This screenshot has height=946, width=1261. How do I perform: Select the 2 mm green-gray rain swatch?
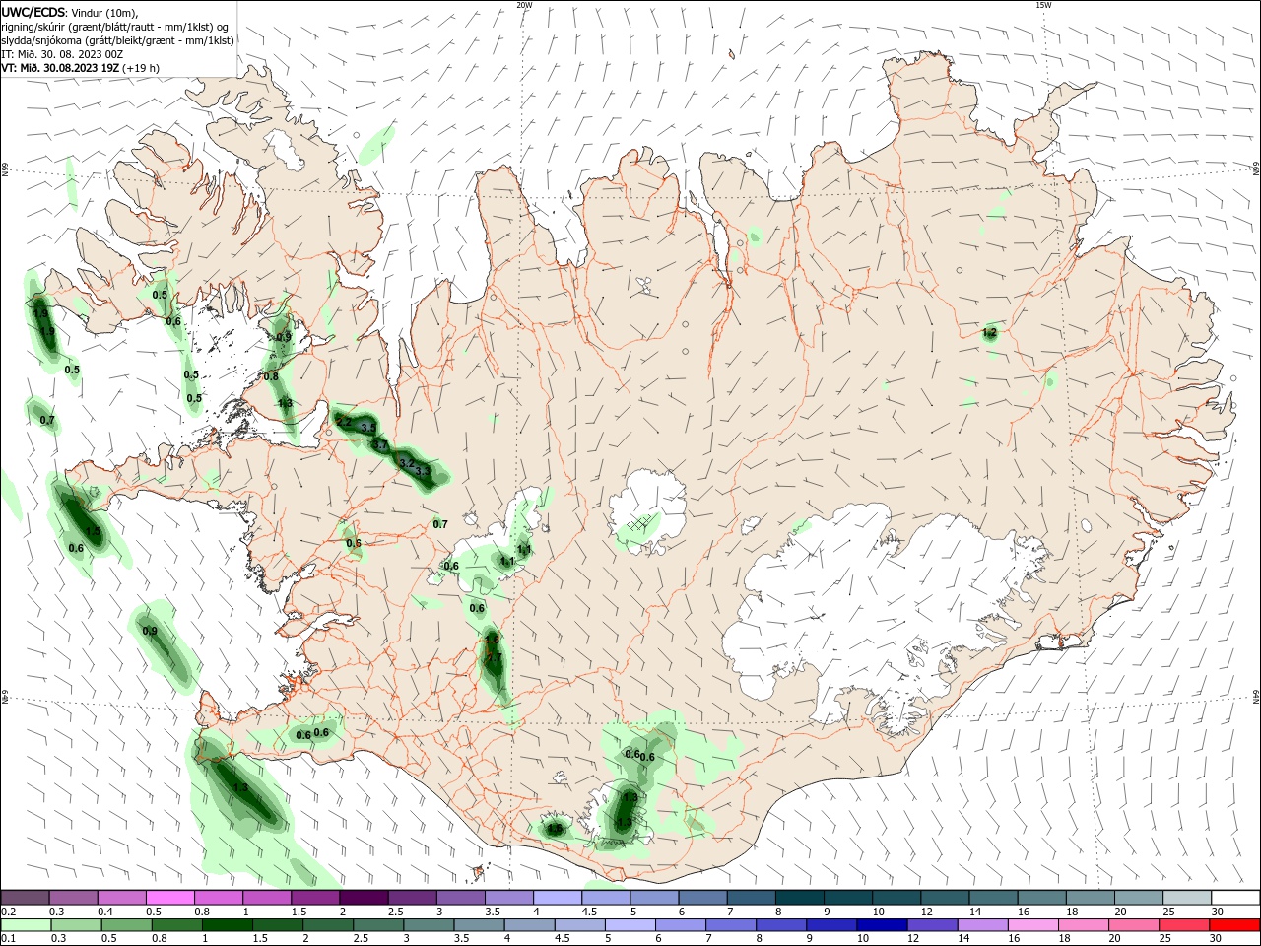[x=330, y=925]
